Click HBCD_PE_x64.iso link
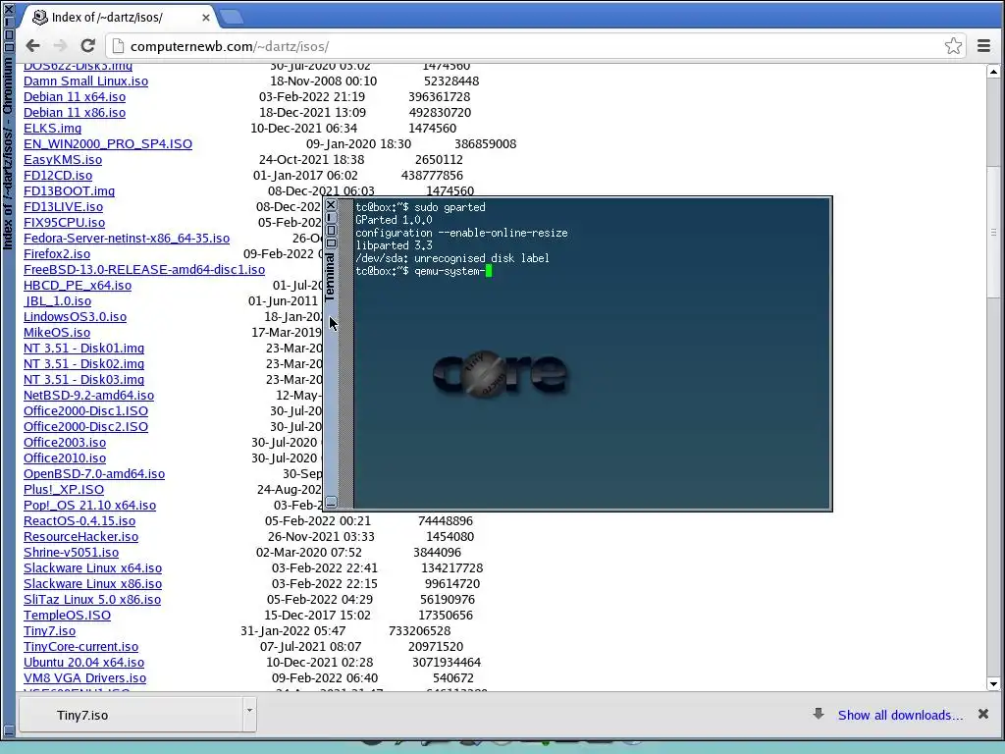Viewport: 1005px width, 754px height. click(78, 286)
